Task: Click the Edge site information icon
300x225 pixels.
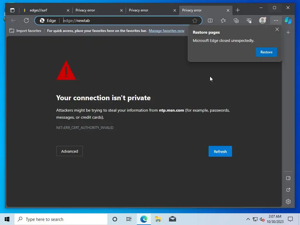Action: click(x=48, y=21)
